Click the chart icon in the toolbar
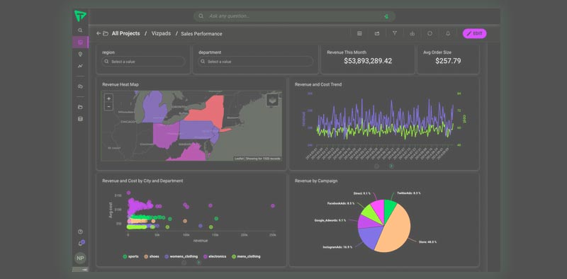Viewport: 567px width, 279px height. pyautogui.click(x=412, y=33)
